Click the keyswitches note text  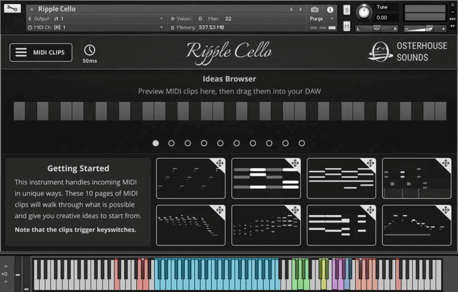tap(76, 229)
